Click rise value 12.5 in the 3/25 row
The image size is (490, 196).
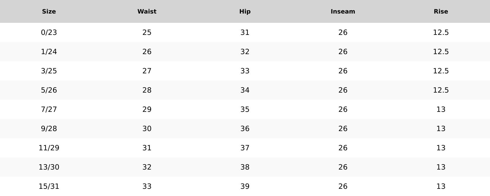(x=441, y=71)
